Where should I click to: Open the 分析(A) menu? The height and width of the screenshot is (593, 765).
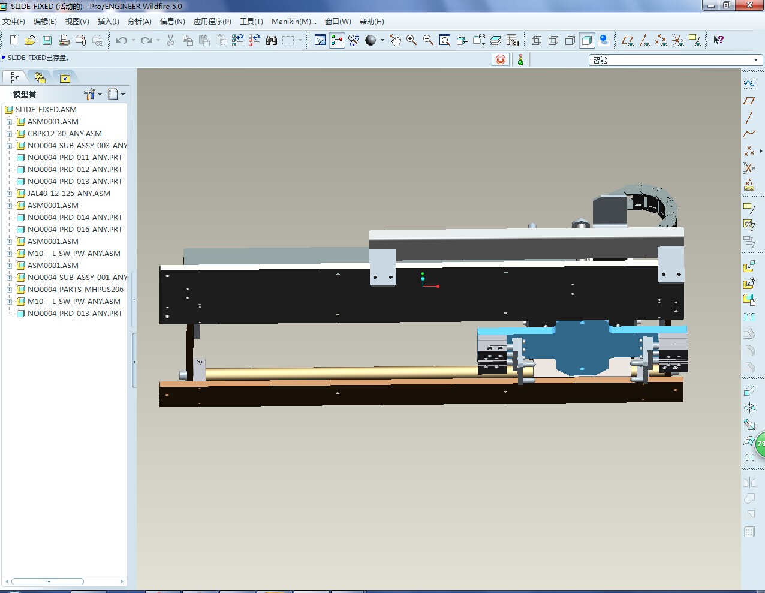click(140, 22)
